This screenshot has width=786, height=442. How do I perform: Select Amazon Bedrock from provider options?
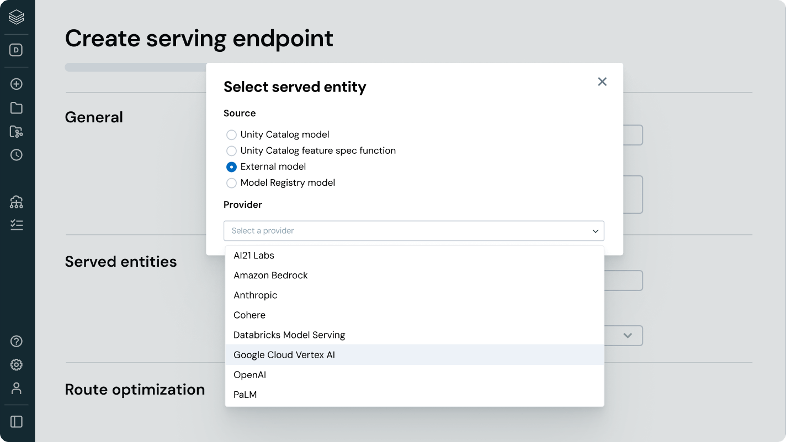click(270, 276)
